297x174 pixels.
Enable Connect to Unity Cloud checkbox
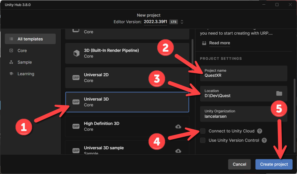click(x=203, y=131)
